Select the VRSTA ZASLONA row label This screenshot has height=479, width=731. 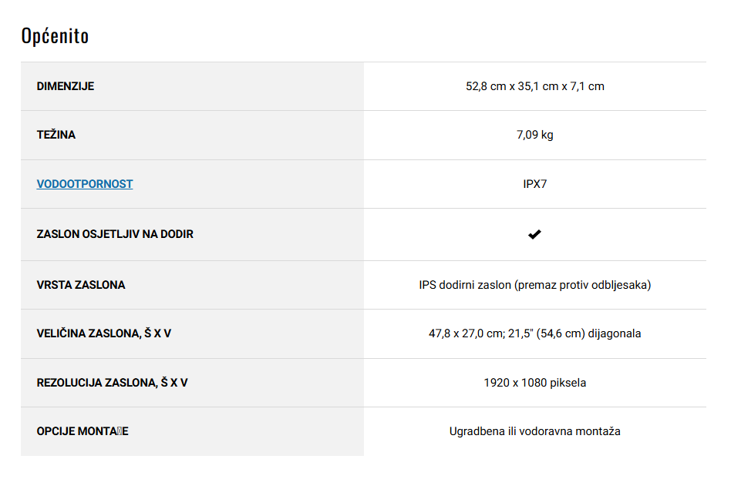click(81, 285)
